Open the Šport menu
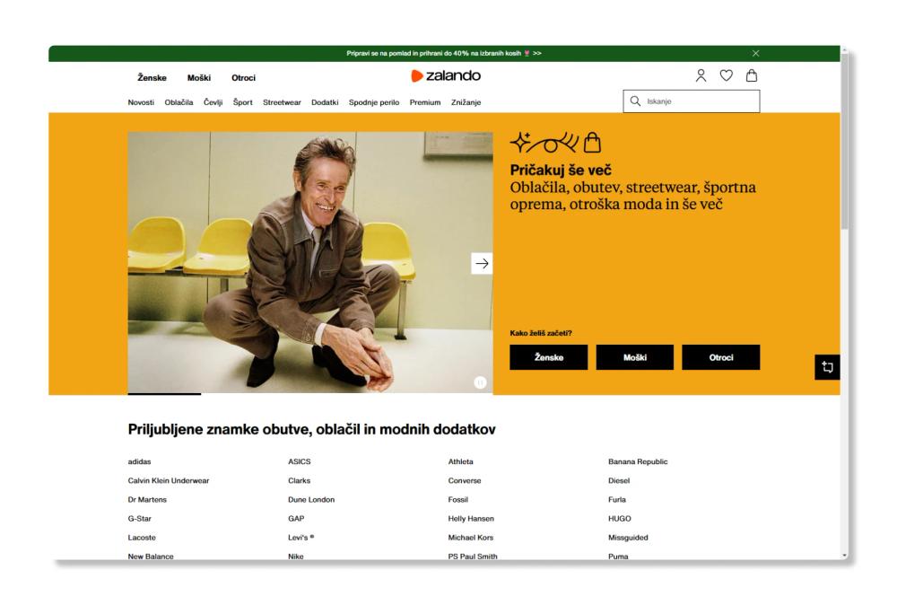 coord(242,102)
